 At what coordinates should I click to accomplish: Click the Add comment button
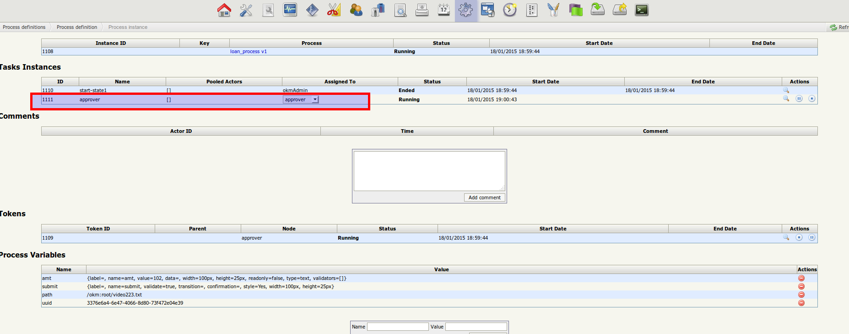(484, 197)
